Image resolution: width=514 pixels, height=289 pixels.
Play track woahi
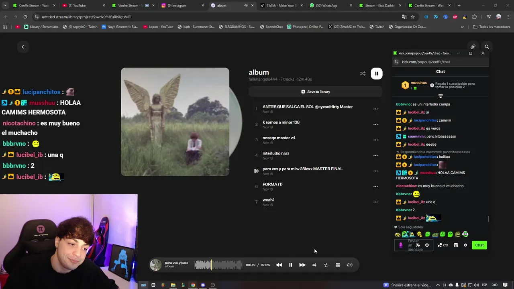268,200
